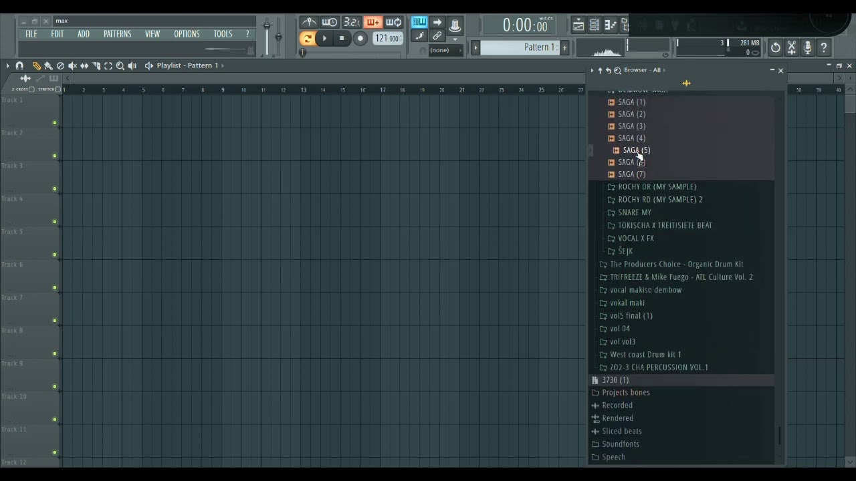Select the Playback speaker tool in playlist
This screenshot has width=856, height=481.
132,65
